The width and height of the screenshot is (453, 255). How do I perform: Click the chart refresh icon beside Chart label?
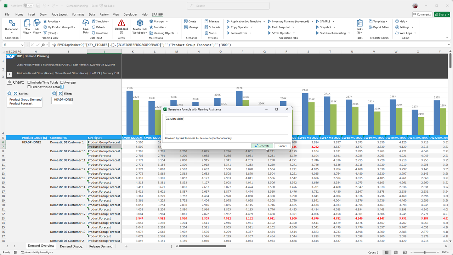(x=10, y=82)
